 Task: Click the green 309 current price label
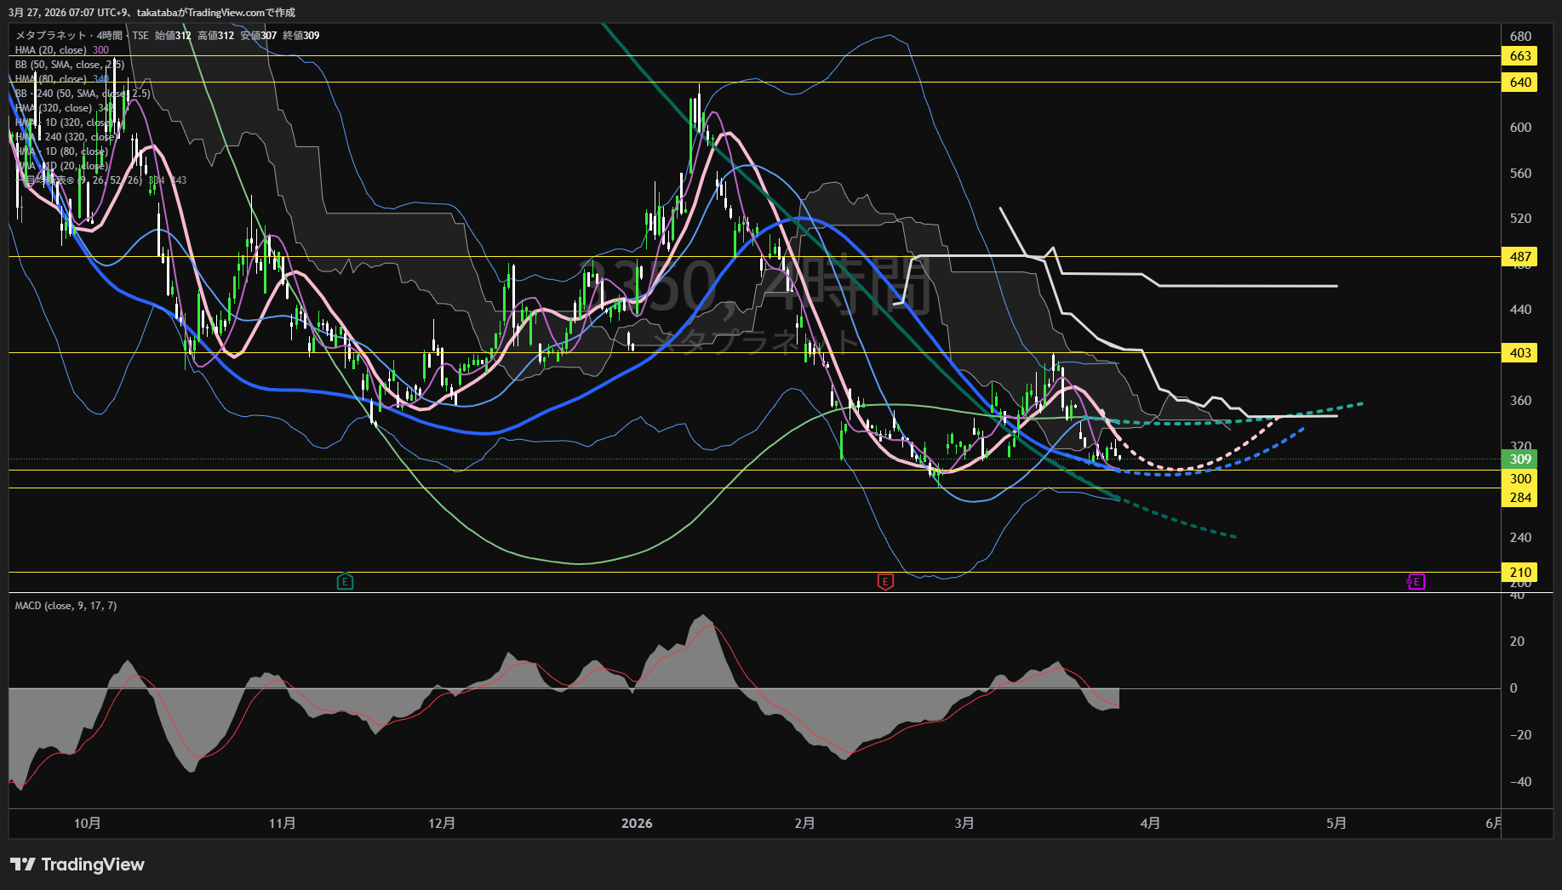[x=1520, y=459]
